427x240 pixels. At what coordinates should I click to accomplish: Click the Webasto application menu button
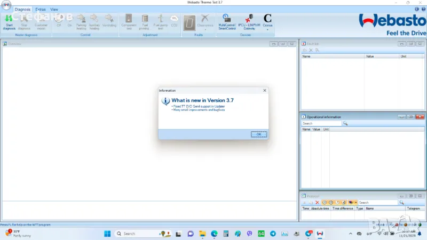[6, 5]
